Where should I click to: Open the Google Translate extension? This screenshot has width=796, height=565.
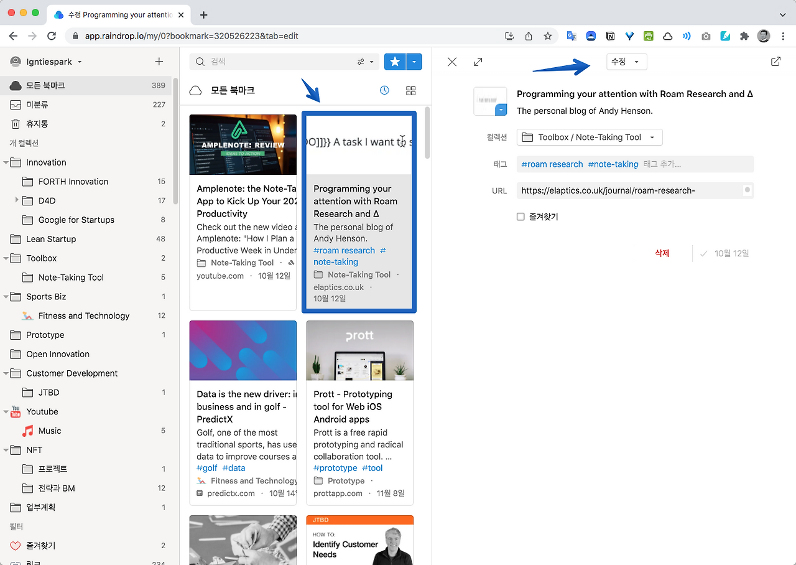tap(572, 36)
